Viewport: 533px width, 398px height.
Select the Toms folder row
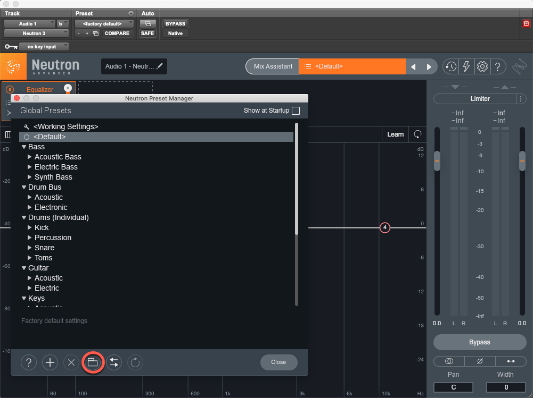pos(157,258)
